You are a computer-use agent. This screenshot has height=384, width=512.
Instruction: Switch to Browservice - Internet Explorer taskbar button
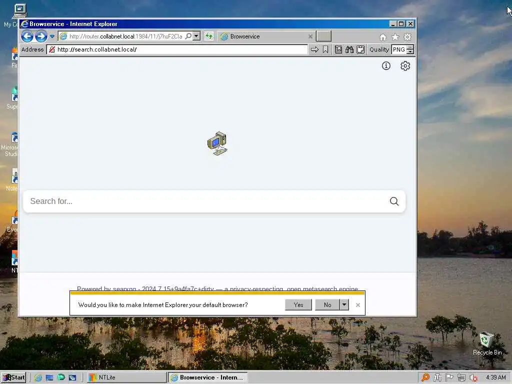(x=208, y=377)
